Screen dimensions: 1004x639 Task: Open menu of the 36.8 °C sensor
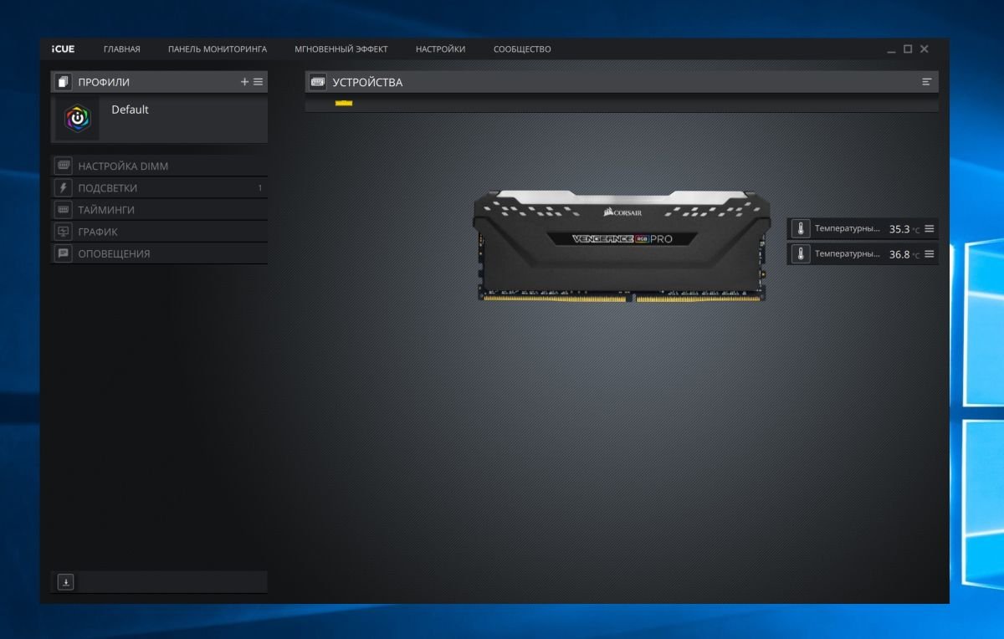tap(929, 253)
